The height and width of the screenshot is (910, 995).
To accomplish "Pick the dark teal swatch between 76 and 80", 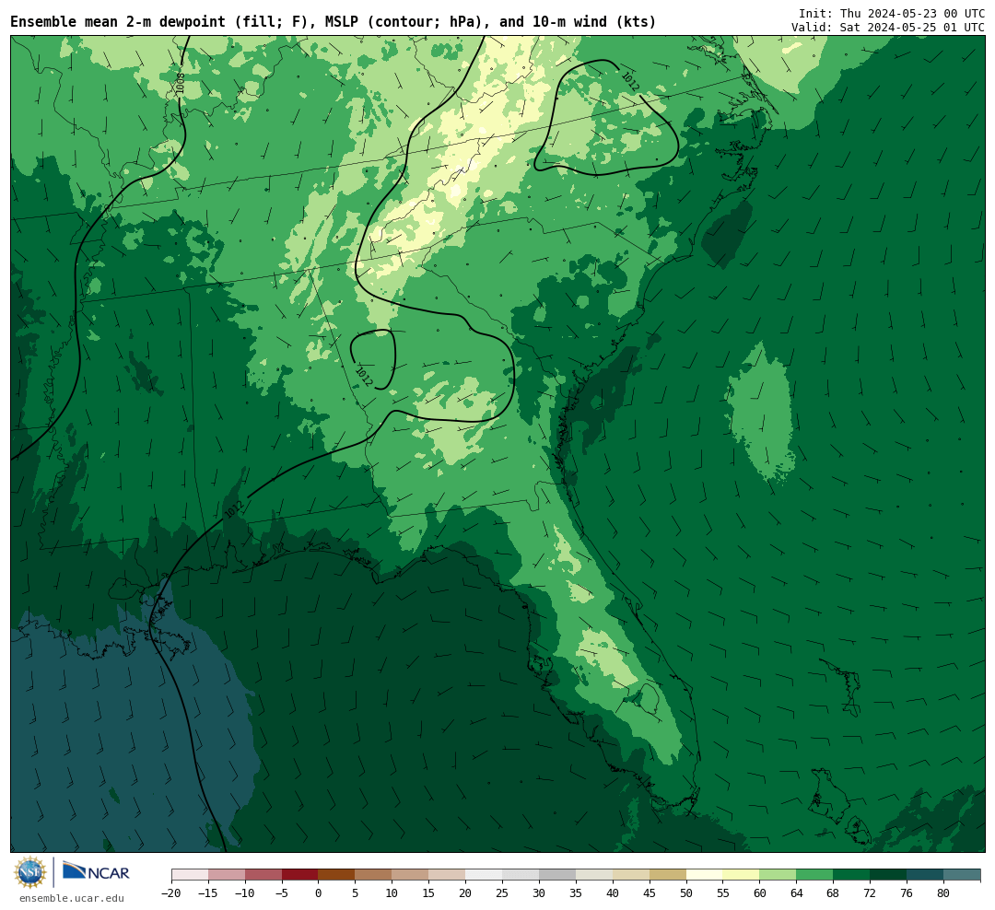I will [926, 875].
